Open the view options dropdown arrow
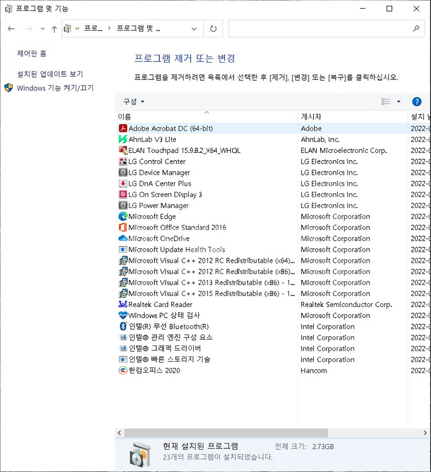Viewport: 431px width, 472px height. pyautogui.click(x=399, y=102)
